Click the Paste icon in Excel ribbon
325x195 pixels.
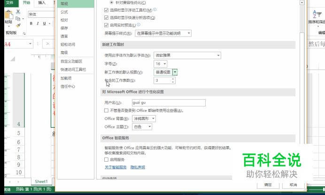pos(8,15)
